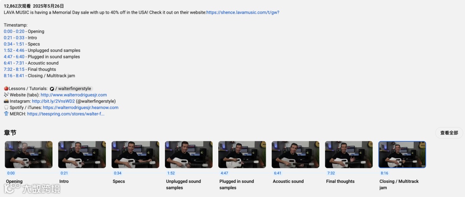Click the 4:47 chapter time marker
Screen dimensions: 465x197
224,173
